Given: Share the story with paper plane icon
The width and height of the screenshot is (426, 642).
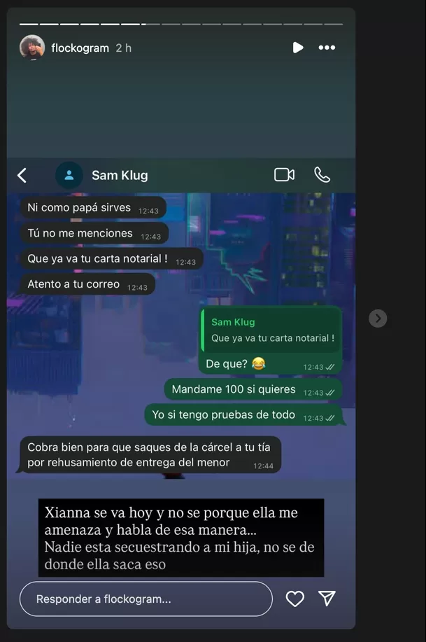Looking at the screenshot, I should pos(327,599).
